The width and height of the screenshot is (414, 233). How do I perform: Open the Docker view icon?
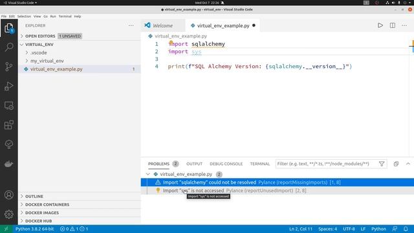click(8, 164)
